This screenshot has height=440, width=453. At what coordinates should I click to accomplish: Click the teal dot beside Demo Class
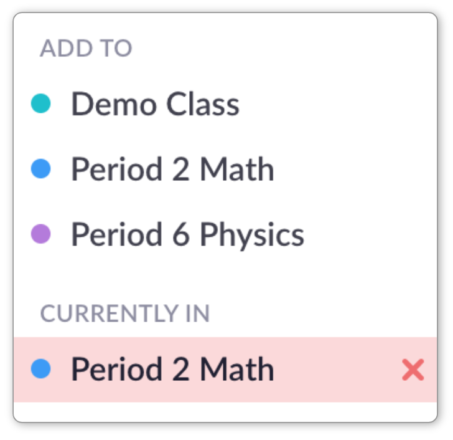point(41,104)
